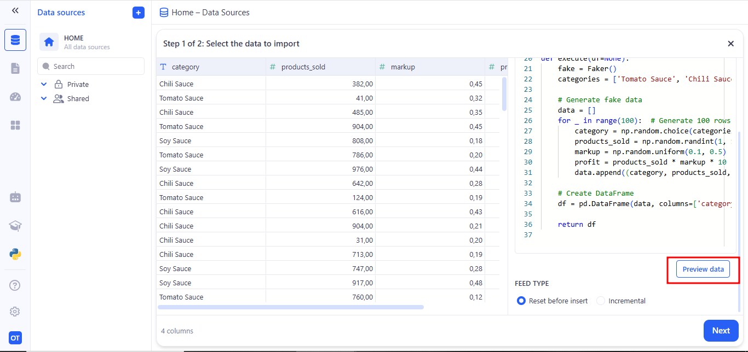748x352 pixels.
Task: Collapse the left sidebar with double-chevron icon
Action: point(15,10)
